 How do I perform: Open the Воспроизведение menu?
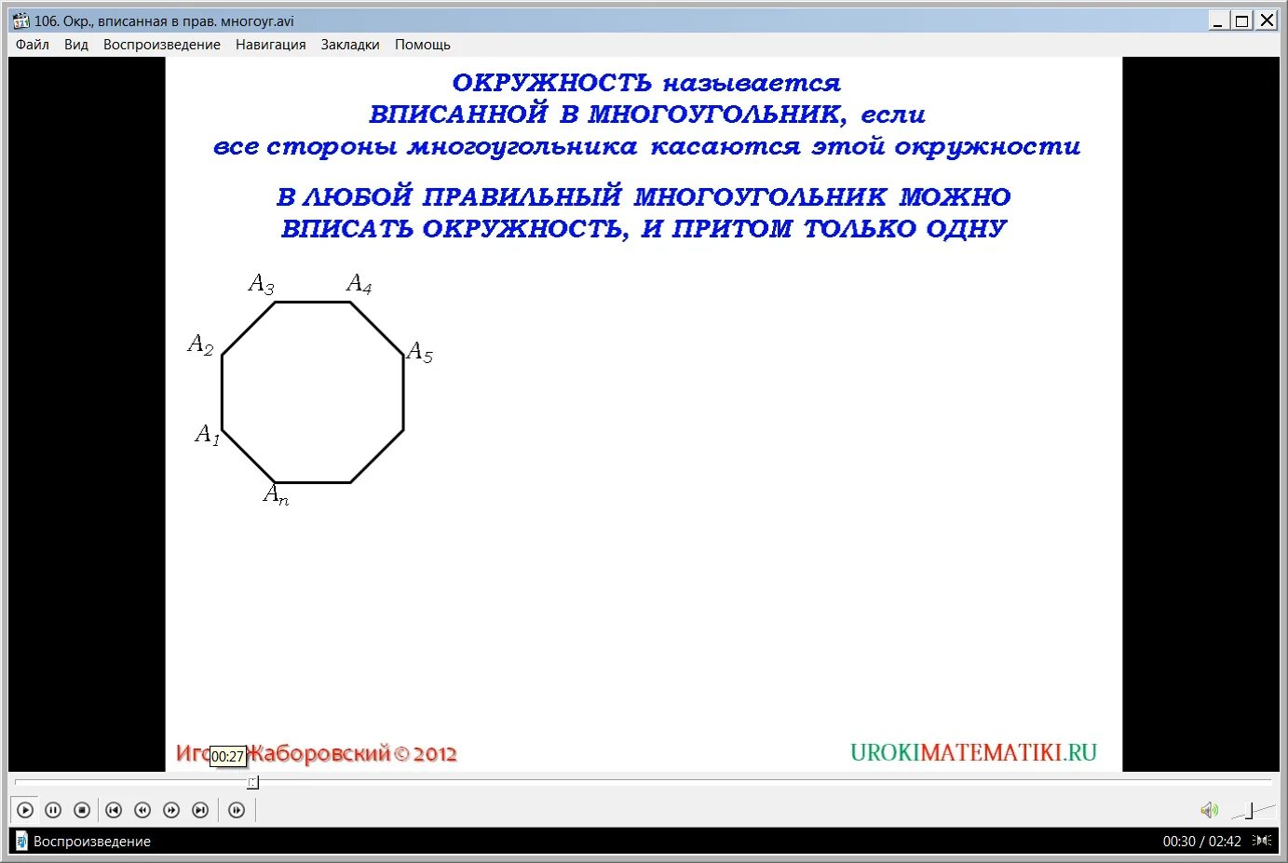click(162, 45)
